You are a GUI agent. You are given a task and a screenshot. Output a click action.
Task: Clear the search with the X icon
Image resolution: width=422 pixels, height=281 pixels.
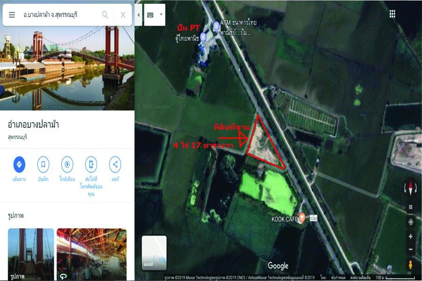pyautogui.click(x=123, y=15)
